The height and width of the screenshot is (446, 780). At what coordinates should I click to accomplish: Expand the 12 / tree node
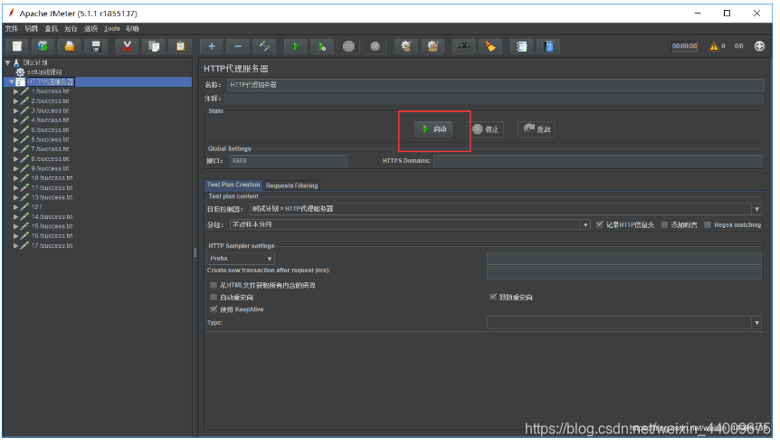16,207
